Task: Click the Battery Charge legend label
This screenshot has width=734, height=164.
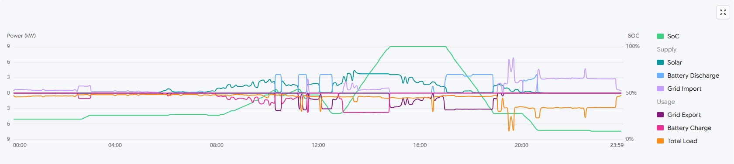Action: click(x=689, y=128)
